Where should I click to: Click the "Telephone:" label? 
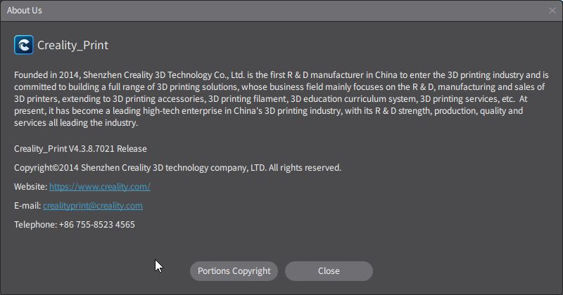click(x=35, y=225)
